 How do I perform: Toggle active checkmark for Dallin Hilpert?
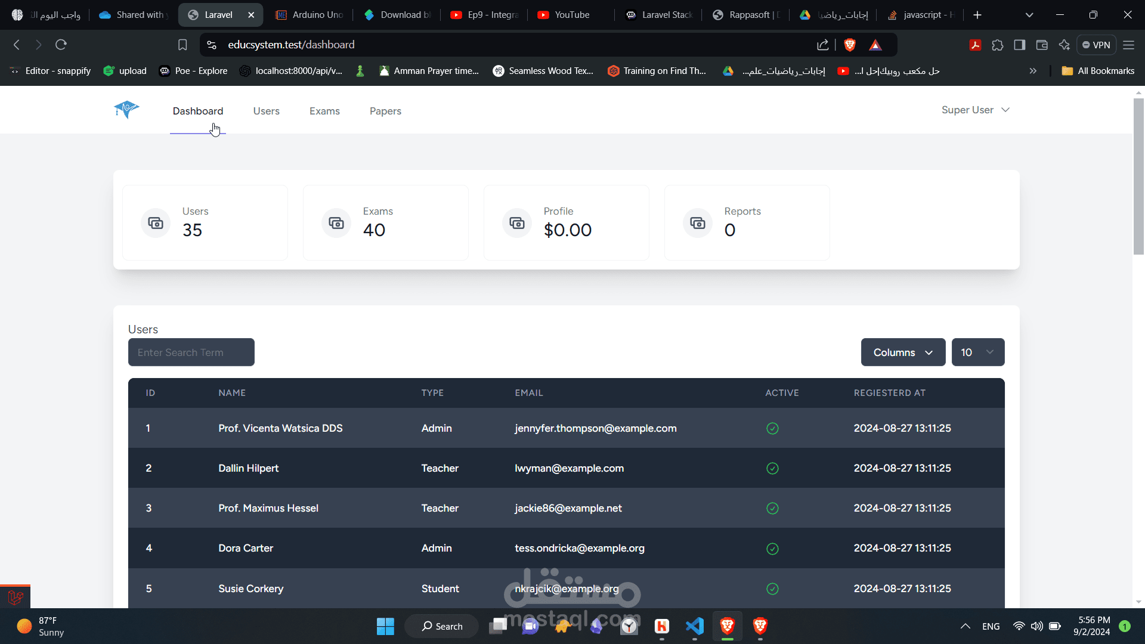click(772, 469)
